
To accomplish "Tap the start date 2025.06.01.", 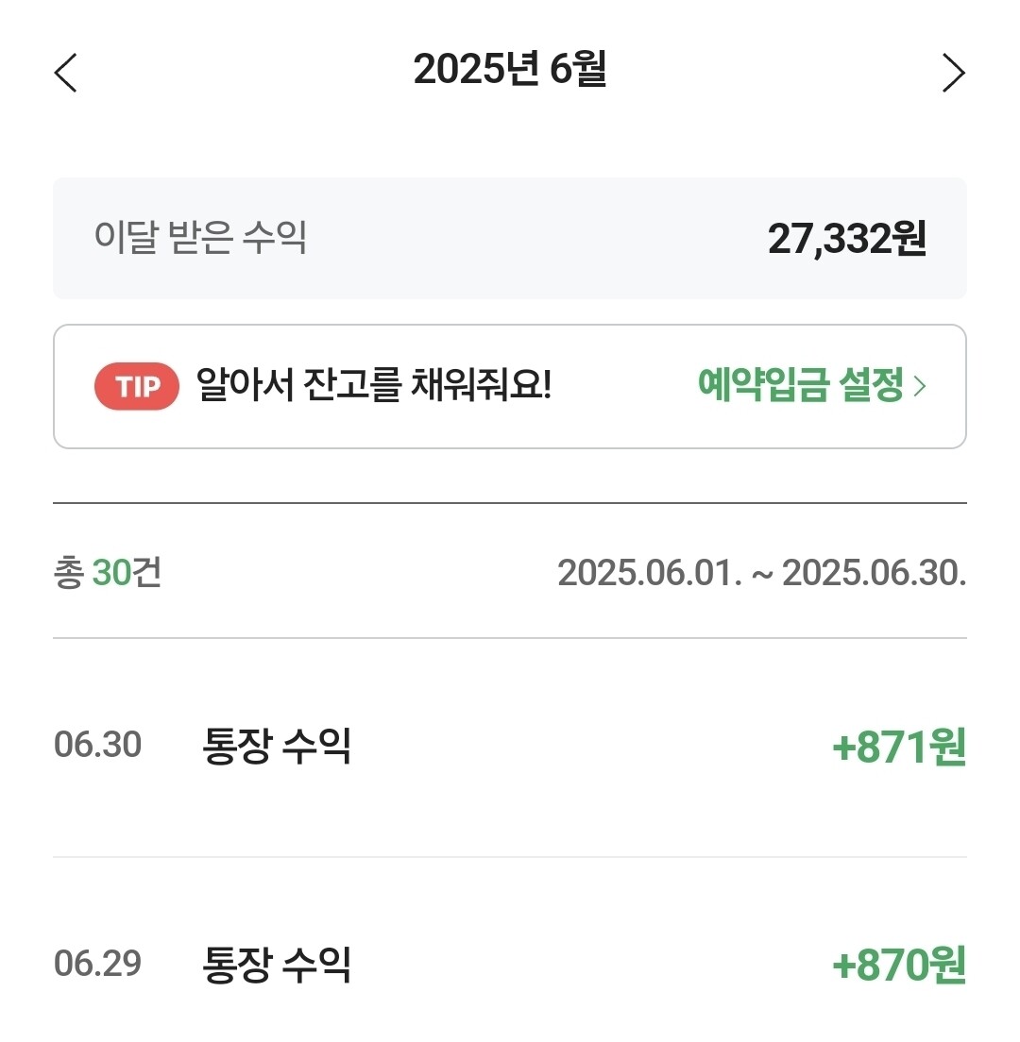I will [x=650, y=573].
